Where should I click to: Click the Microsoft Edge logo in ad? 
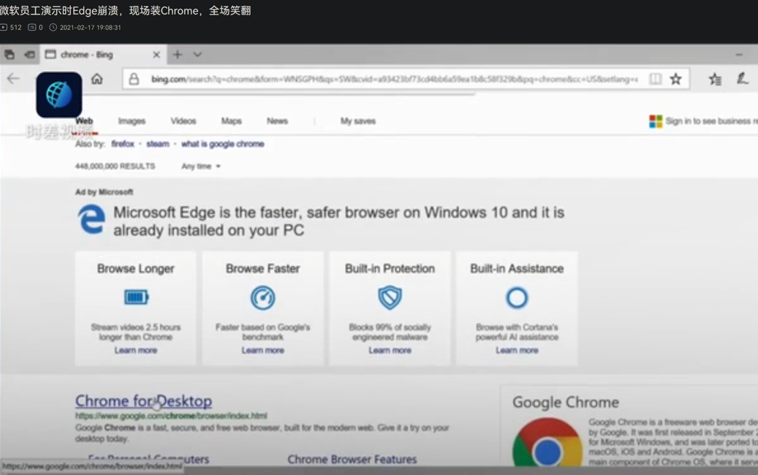click(91, 219)
